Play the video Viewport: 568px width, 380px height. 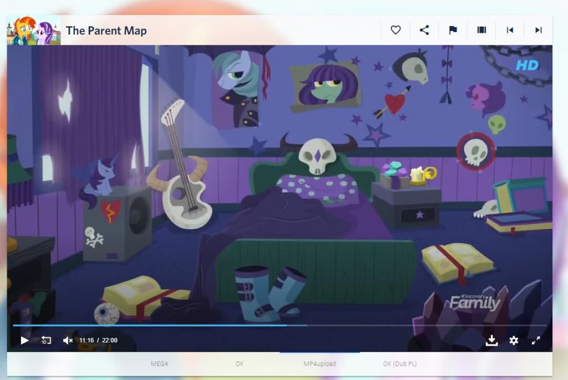click(24, 340)
